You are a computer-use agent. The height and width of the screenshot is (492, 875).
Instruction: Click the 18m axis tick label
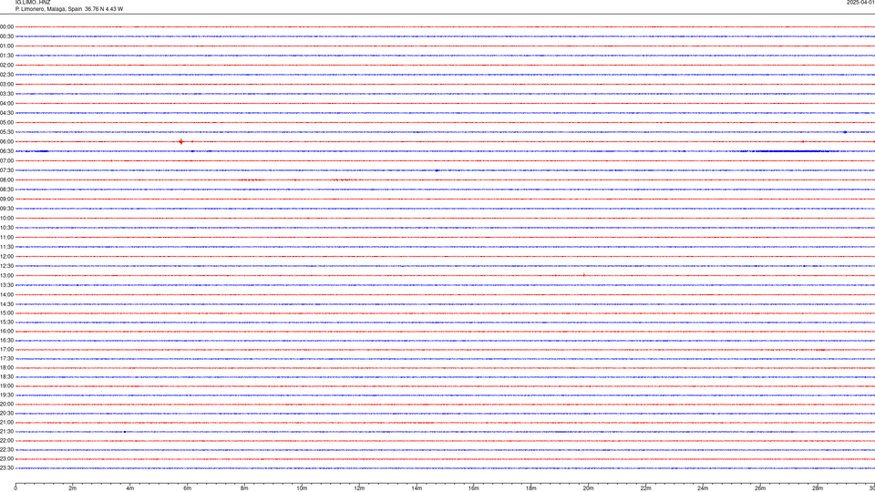[x=531, y=488]
